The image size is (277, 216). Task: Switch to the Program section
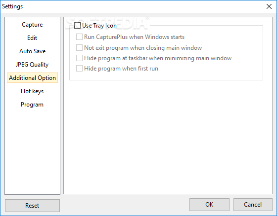32,105
